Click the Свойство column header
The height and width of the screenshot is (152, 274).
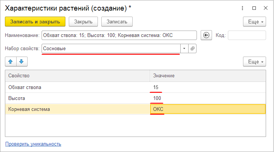click(76, 76)
